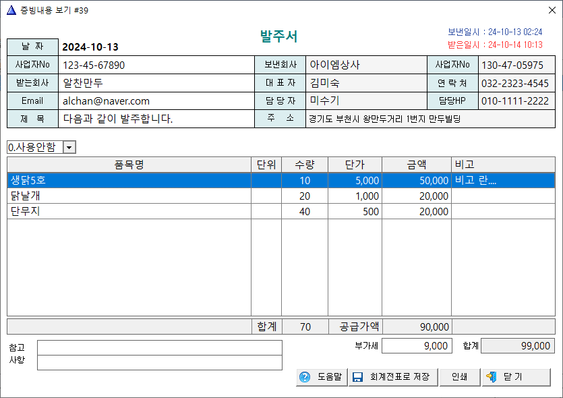Click the mobile number 010-1111-2222
The image size is (563, 398).
click(x=515, y=101)
